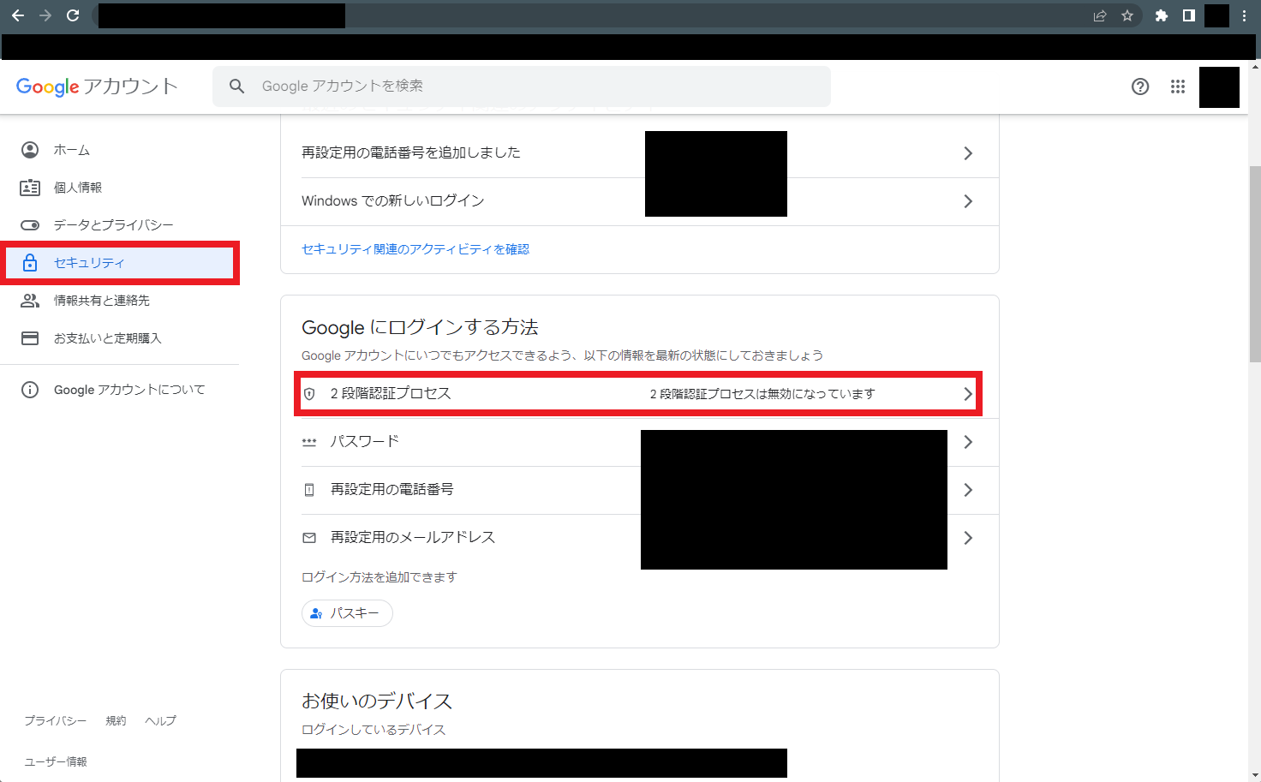Open 再設定用のメールアドレス row chevron
Viewport: 1261px width, 782px height.
point(968,538)
